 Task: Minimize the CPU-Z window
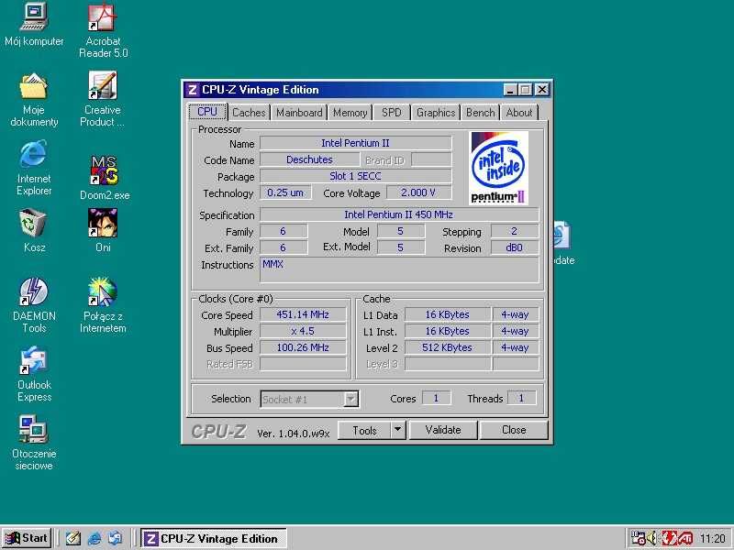(x=510, y=90)
